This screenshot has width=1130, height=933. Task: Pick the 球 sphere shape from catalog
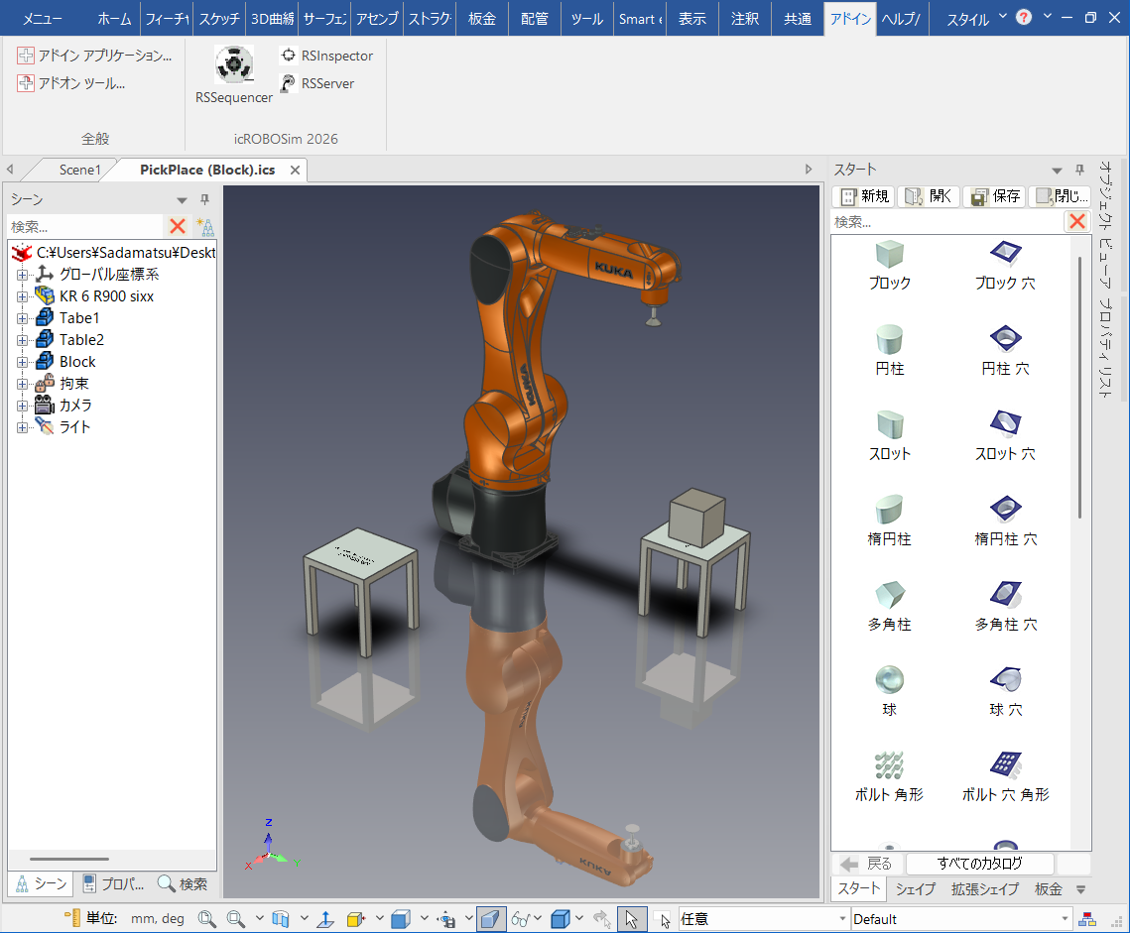click(x=889, y=691)
